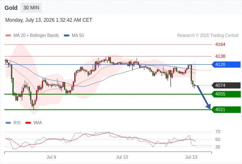Click the 30 MIN timeframe badge
The image size is (242, 164).
(x=31, y=8)
